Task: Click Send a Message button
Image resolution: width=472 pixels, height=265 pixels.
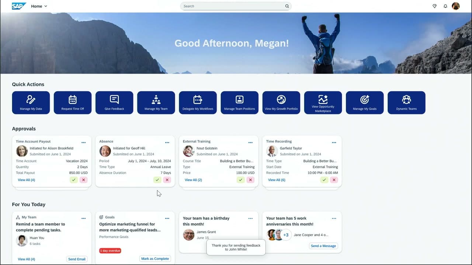Action: [323, 246]
